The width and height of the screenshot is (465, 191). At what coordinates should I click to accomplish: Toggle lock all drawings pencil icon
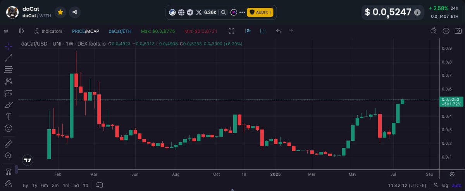(9, 183)
